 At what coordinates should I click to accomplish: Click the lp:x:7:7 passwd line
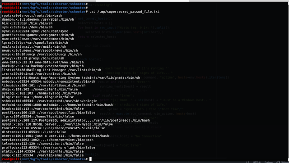click(35, 43)
